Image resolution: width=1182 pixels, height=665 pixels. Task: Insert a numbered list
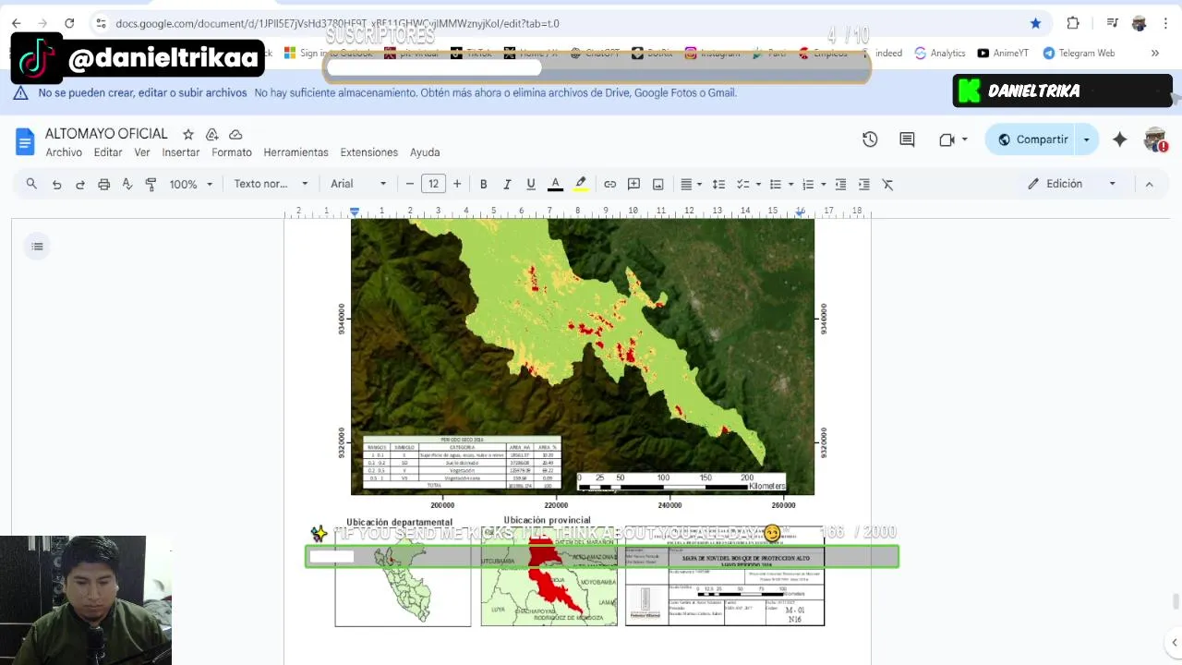pos(808,184)
